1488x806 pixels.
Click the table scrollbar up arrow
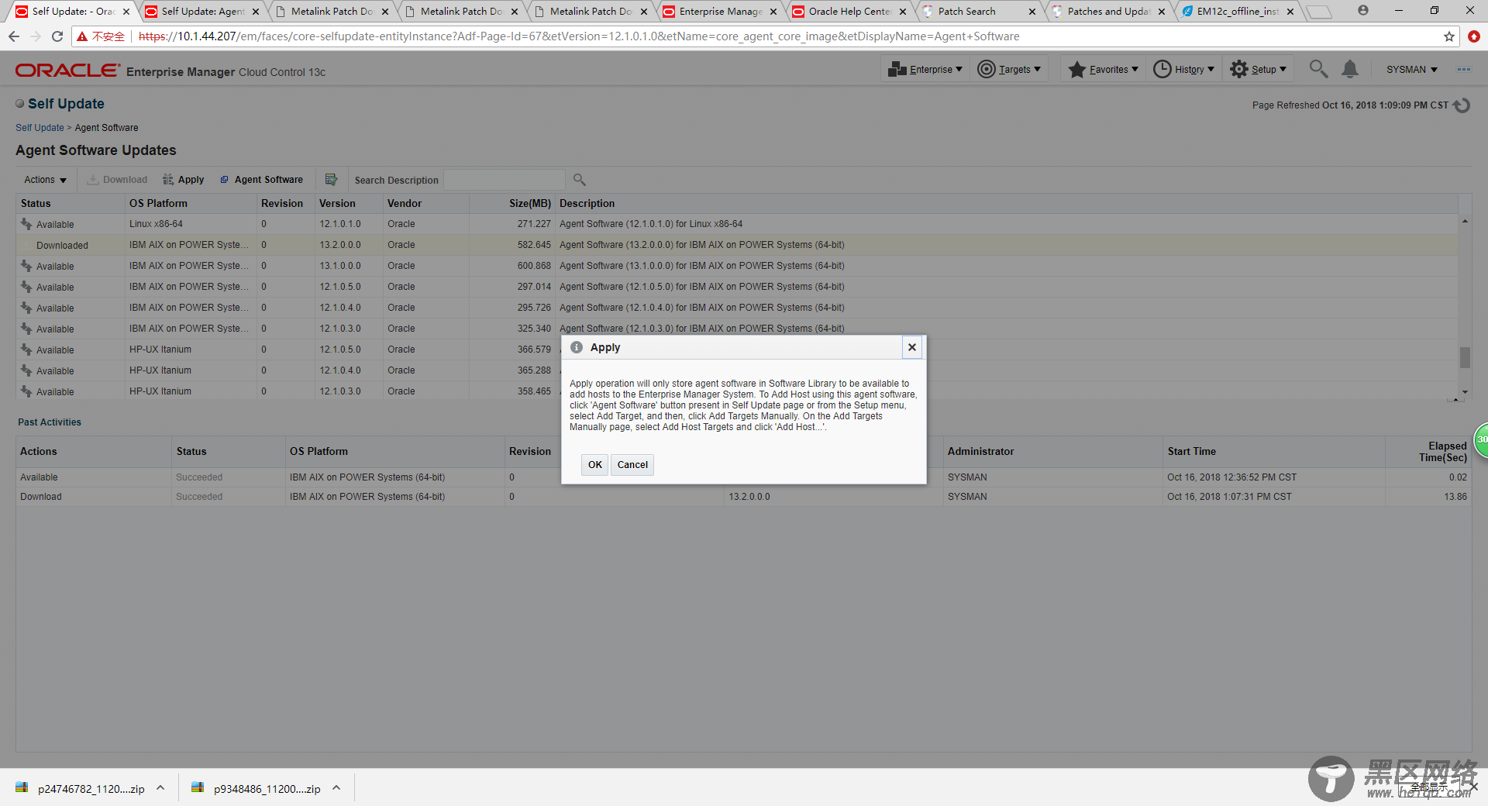pos(1465,222)
